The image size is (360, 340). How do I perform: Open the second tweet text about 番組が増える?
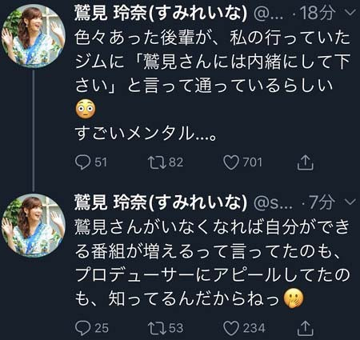(x=213, y=262)
